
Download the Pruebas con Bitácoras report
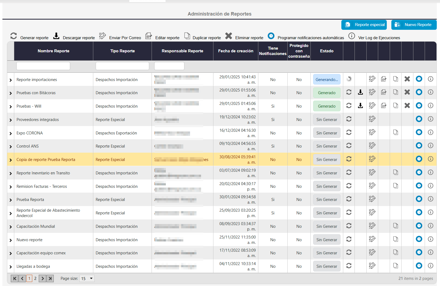click(360, 92)
